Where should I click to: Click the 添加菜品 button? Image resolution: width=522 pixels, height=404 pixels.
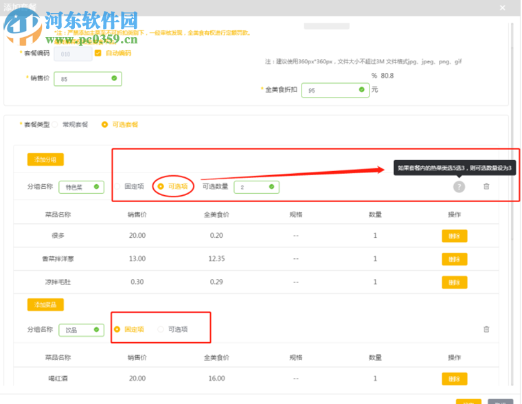pos(45,304)
